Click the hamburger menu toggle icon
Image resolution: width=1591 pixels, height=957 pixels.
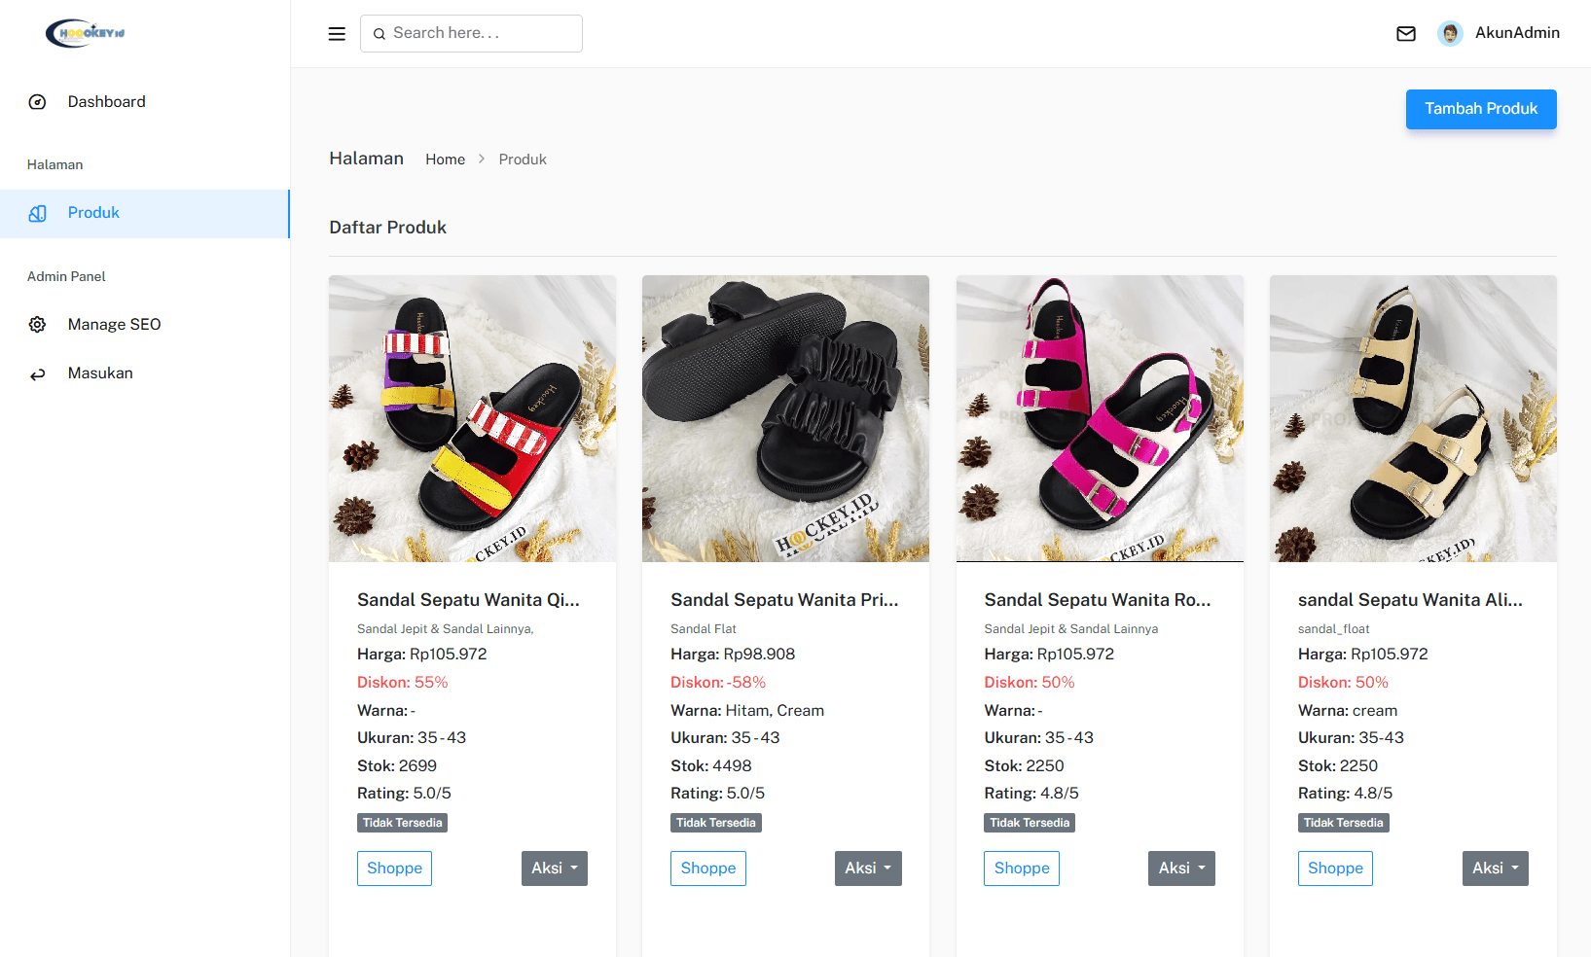tap(337, 34)
